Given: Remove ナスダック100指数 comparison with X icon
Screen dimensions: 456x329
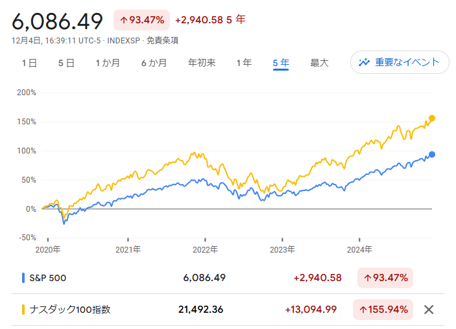Looking at the screenshot, I should (x=428, y=310).
